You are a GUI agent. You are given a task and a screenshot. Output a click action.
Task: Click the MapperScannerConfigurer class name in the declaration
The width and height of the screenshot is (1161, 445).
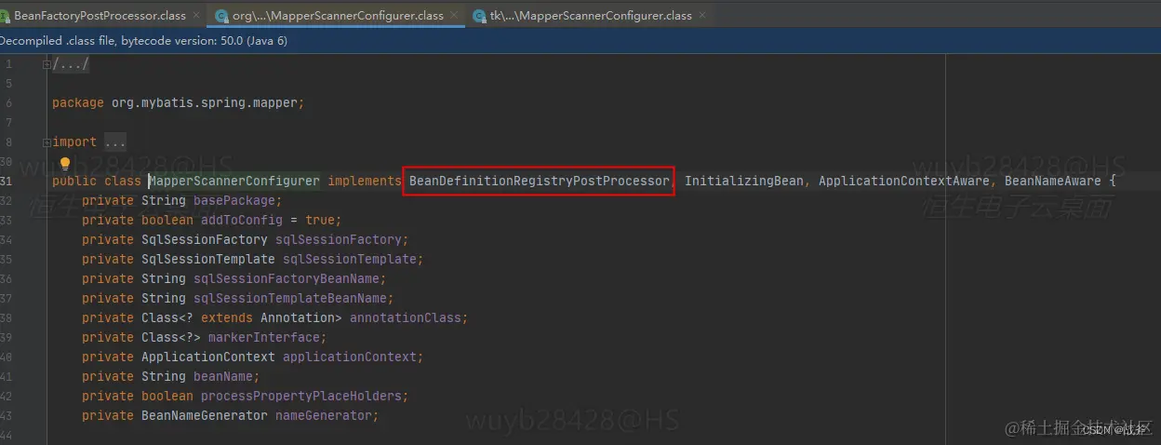pos(234,181)
